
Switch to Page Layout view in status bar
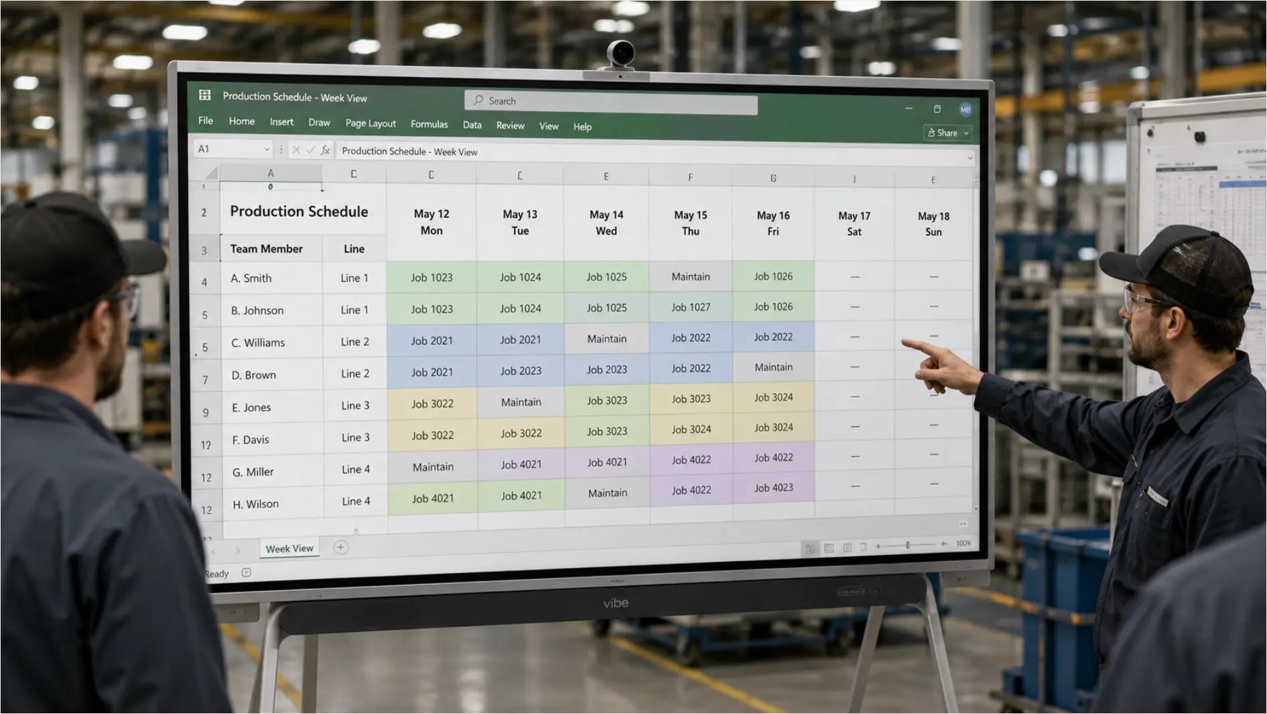[x=829, y=548]
